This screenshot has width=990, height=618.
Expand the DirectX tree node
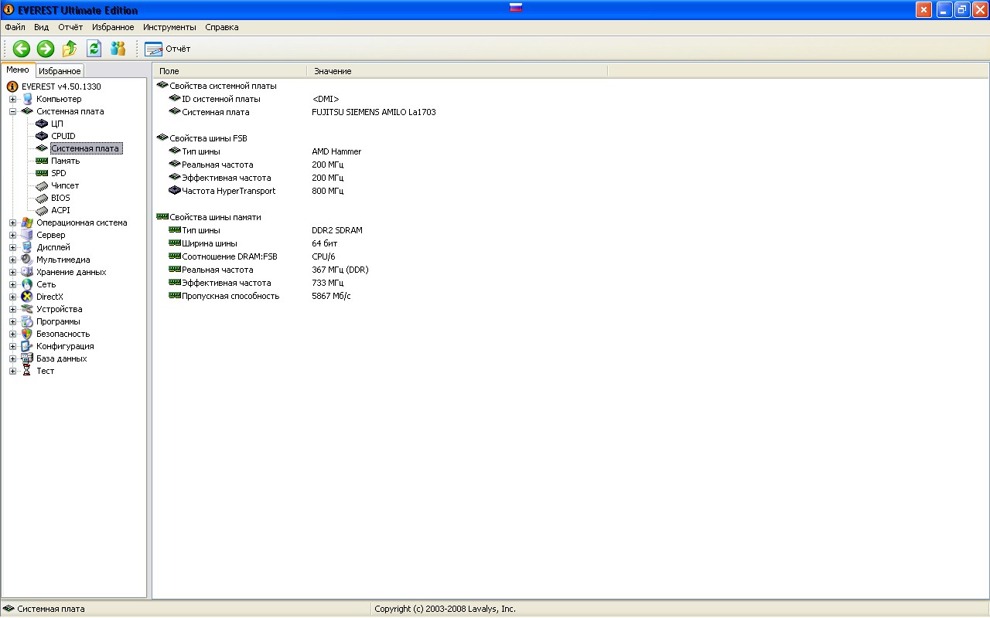[x=12, y=297]
